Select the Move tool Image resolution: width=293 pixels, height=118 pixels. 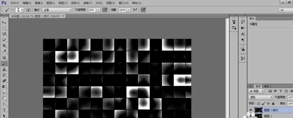pos(4,22)
